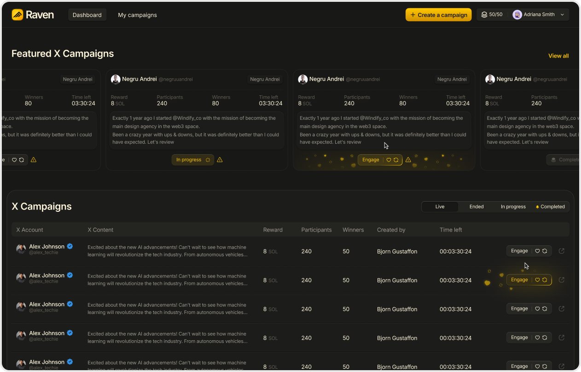
Task: Click Bjorn Gustaffon in the first table row
Action: pos(397,251)
